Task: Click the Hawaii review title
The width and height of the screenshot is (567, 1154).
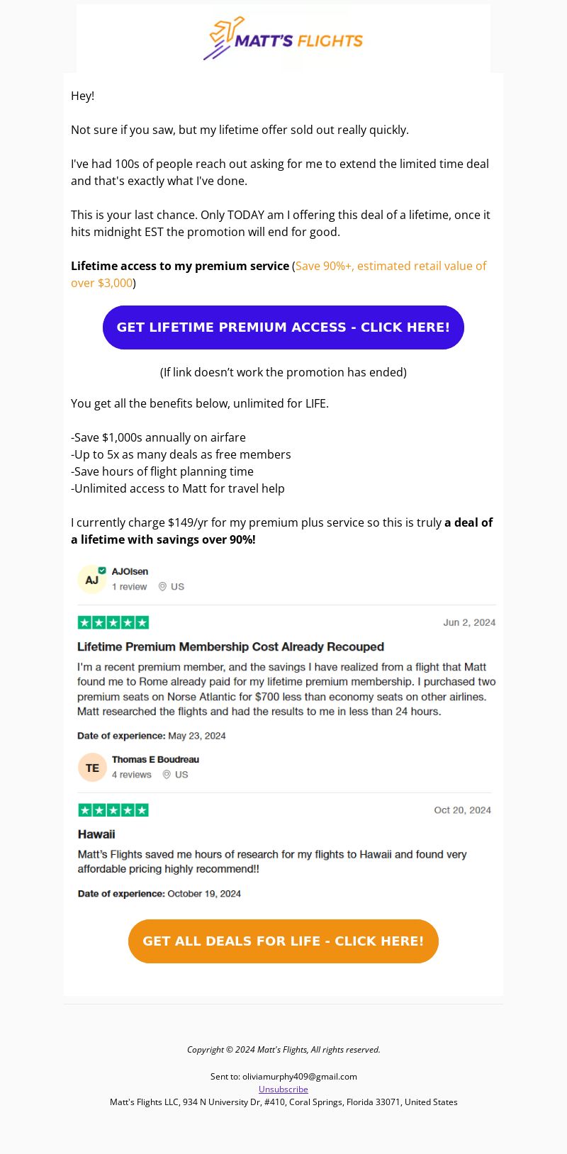Action: [96, 834]
